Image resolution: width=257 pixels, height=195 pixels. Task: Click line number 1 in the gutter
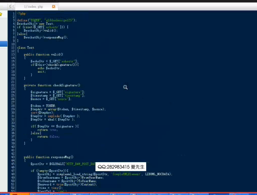point(14,14)
